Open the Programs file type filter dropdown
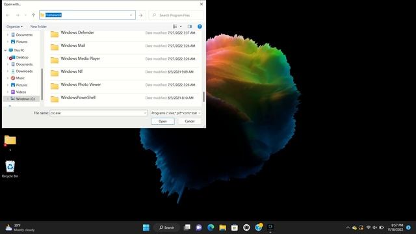This screenshot has width=416, height=234. click(x=175, y=113)
